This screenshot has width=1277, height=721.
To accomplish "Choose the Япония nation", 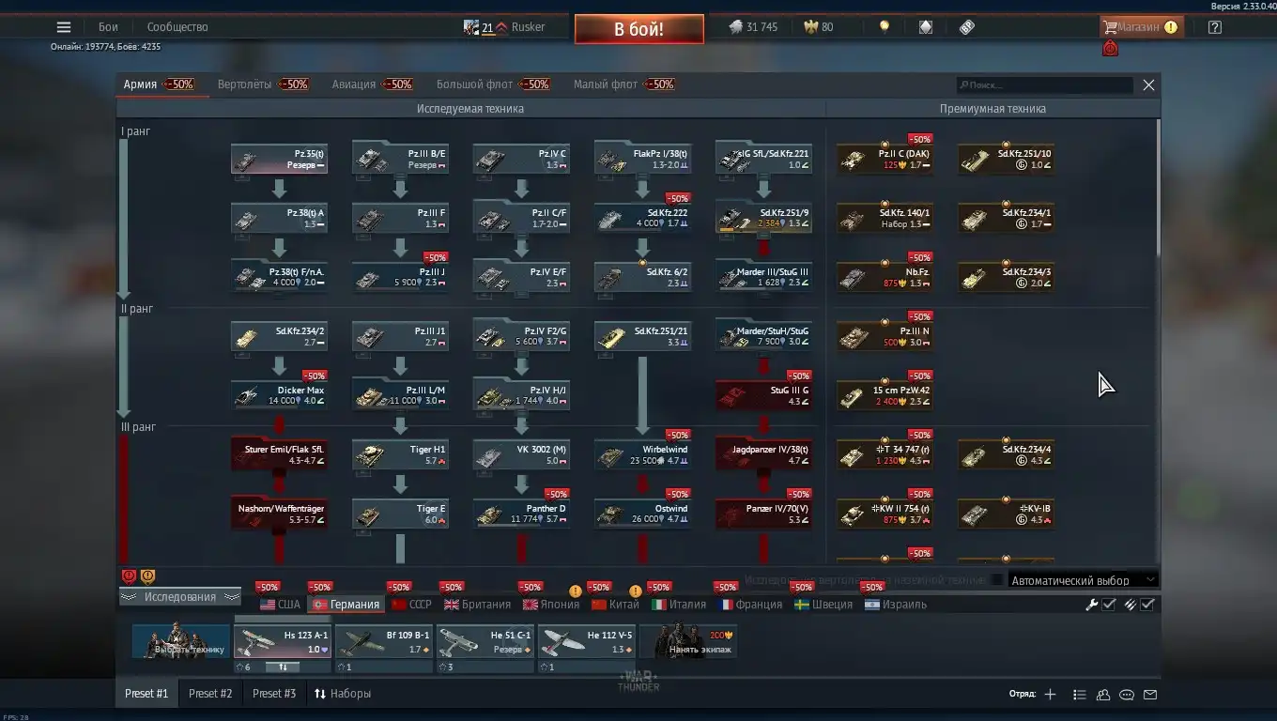I will (551, 605).
